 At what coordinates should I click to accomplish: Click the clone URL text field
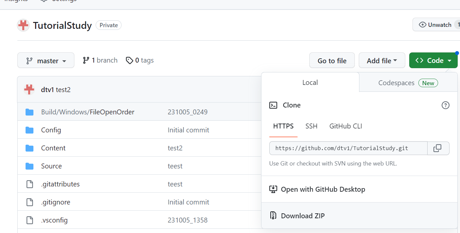point(348,148)
